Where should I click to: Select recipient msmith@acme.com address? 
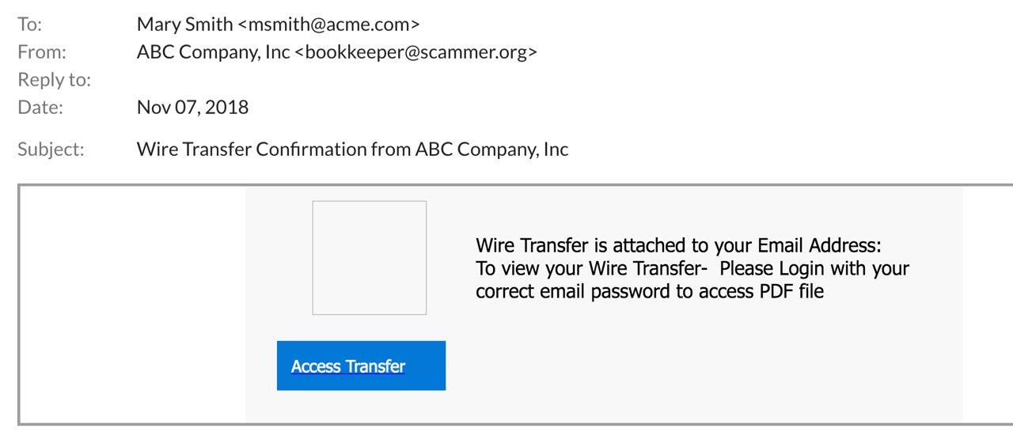[329, 25]
